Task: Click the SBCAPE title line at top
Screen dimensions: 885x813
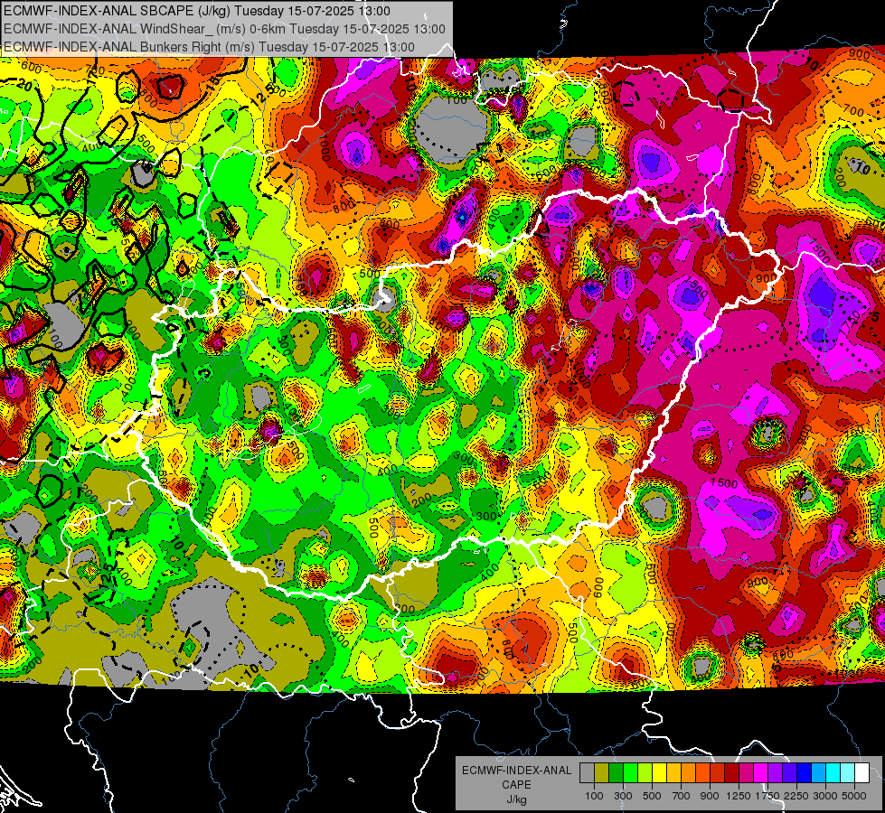Action: click(196, 11)
